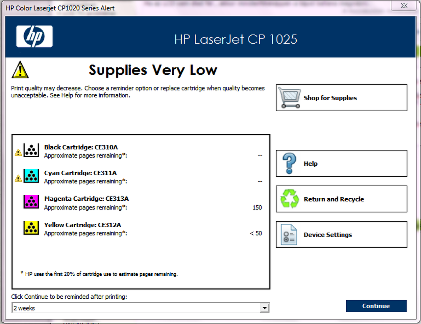Click the yellow cartridge toner icon

[x=31, y=227]
